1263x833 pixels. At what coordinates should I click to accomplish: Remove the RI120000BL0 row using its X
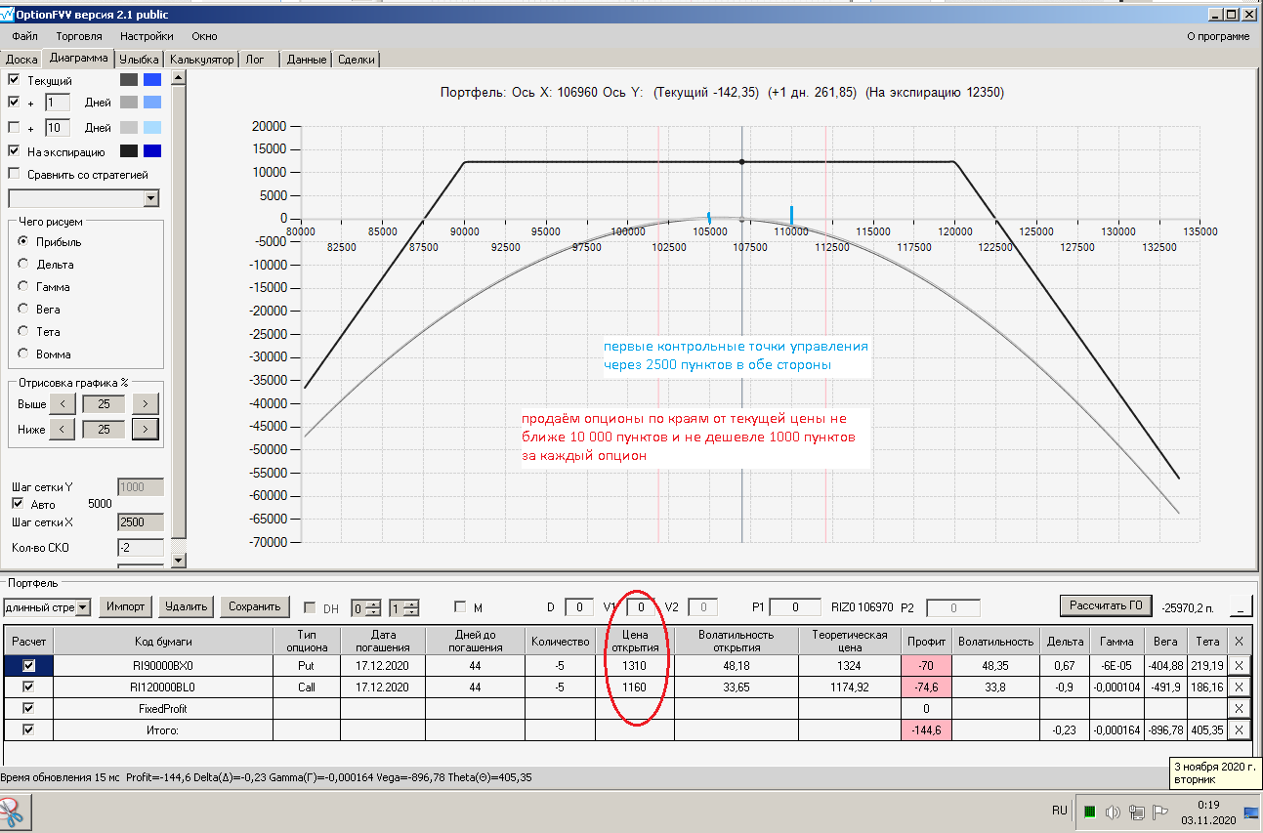coord(1239,687)
